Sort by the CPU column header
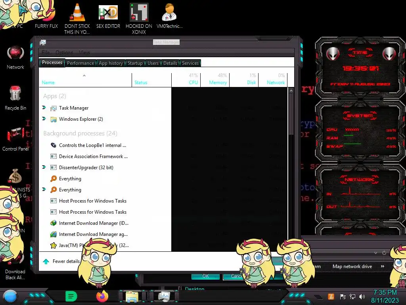Screen dimensions: 406x305 tap(186, 80)
